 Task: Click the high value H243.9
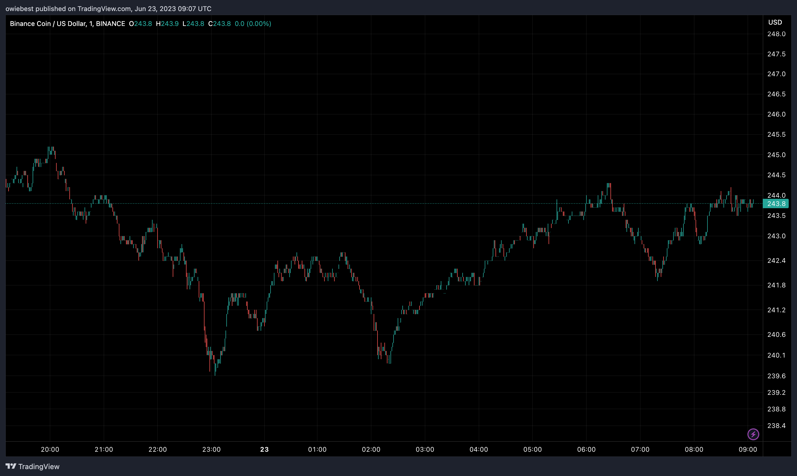tap(167, 24)
